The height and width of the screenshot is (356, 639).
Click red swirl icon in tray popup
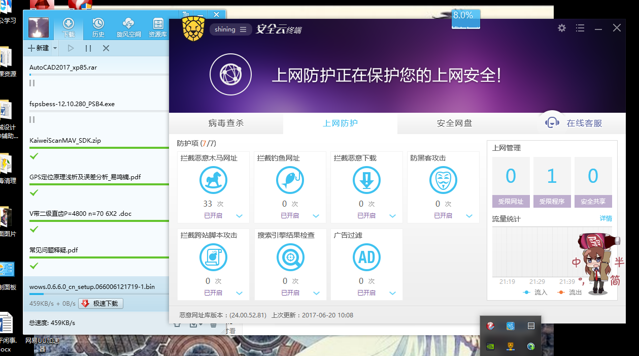click(490, 326)
